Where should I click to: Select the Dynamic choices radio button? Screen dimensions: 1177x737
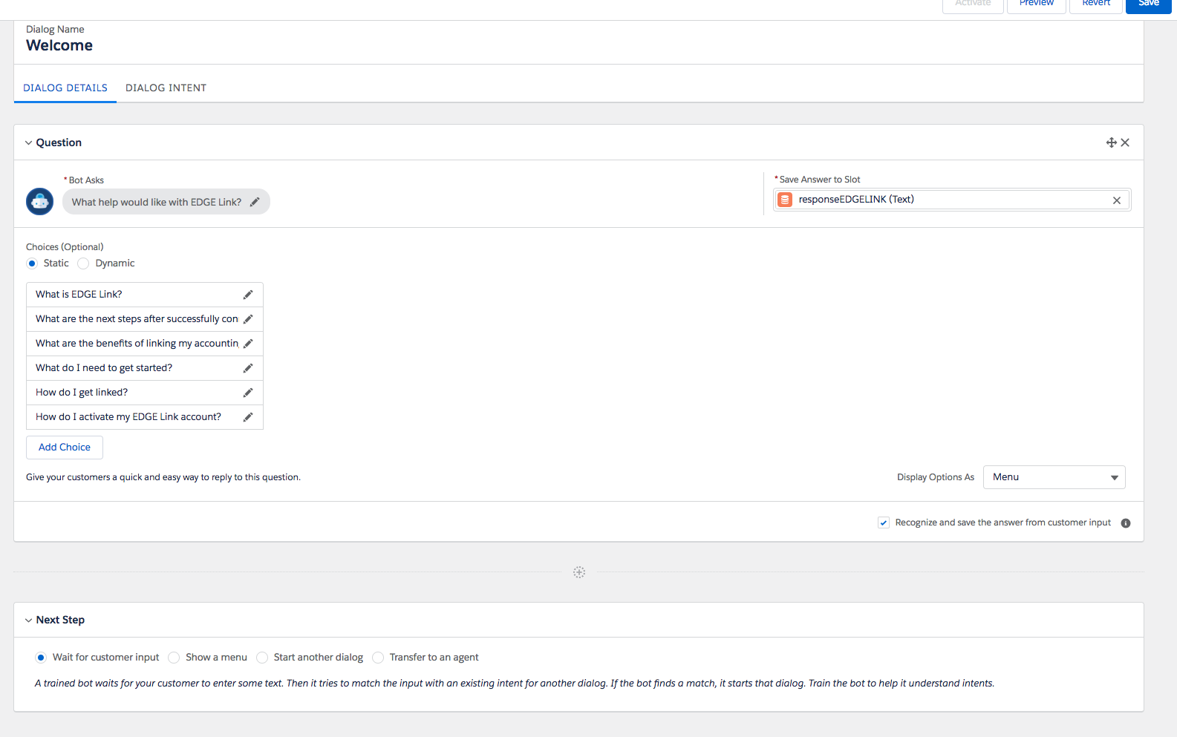83,263
